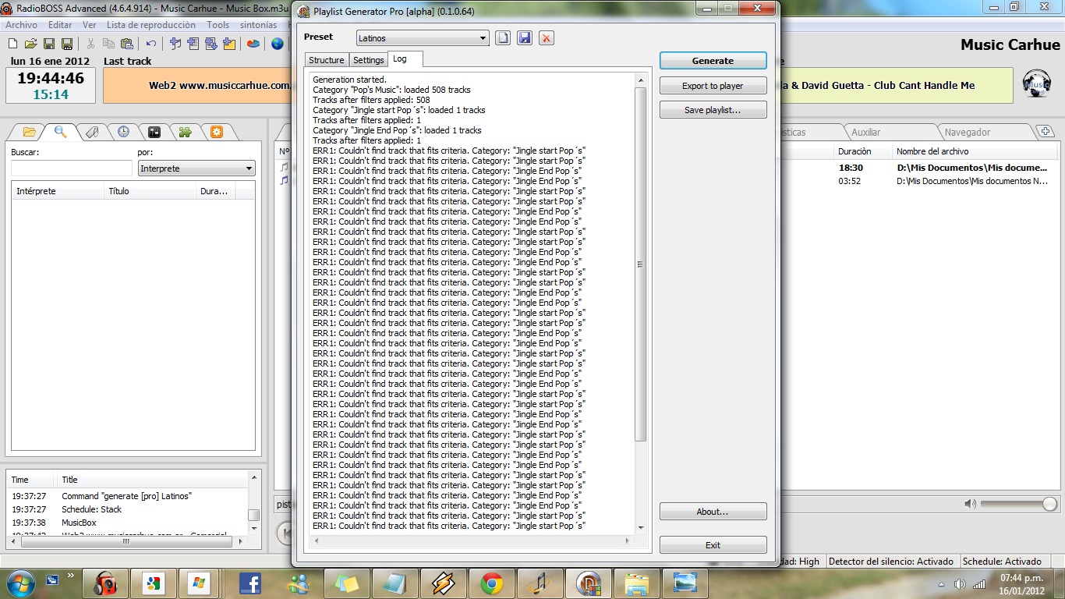Open the Preset dropdown showing Latinos
The width and height of the screenshot is (1065, 599).
coord(423,38)
